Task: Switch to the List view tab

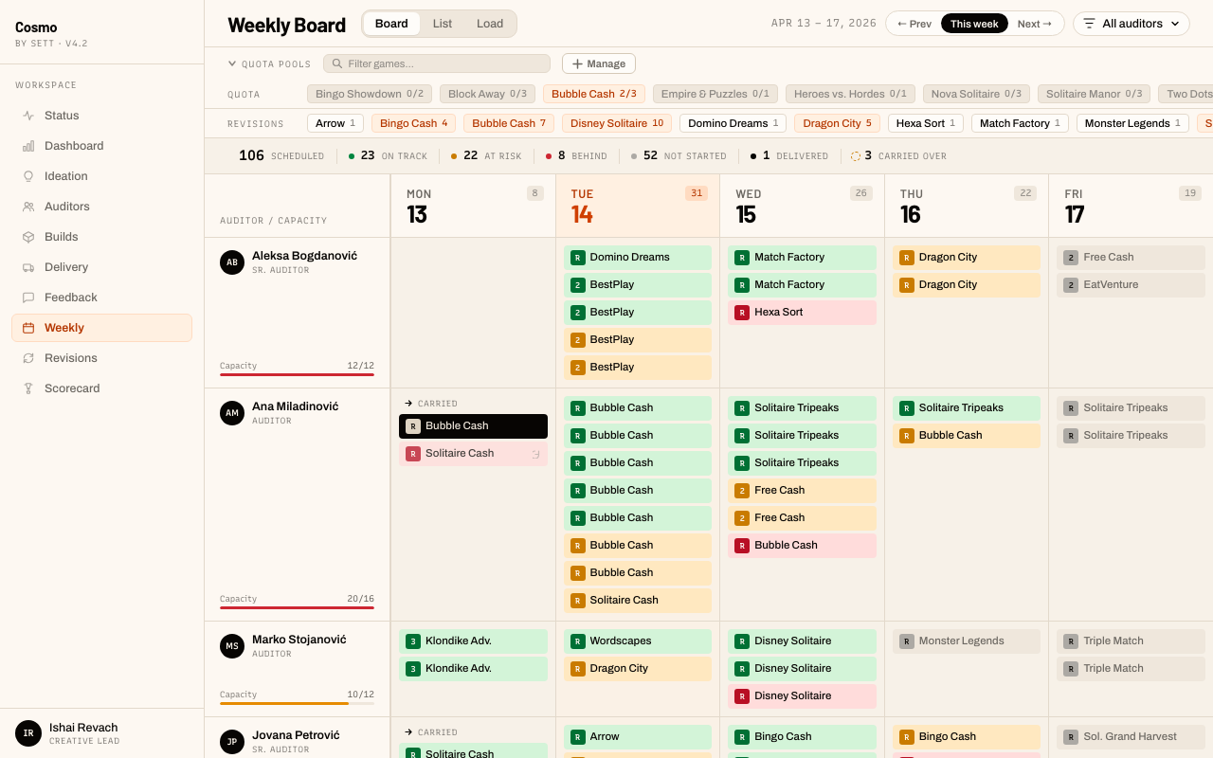Action: 443,24
